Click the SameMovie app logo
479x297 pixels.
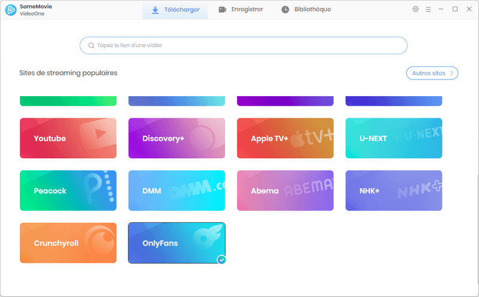click(x=11, y=10)
